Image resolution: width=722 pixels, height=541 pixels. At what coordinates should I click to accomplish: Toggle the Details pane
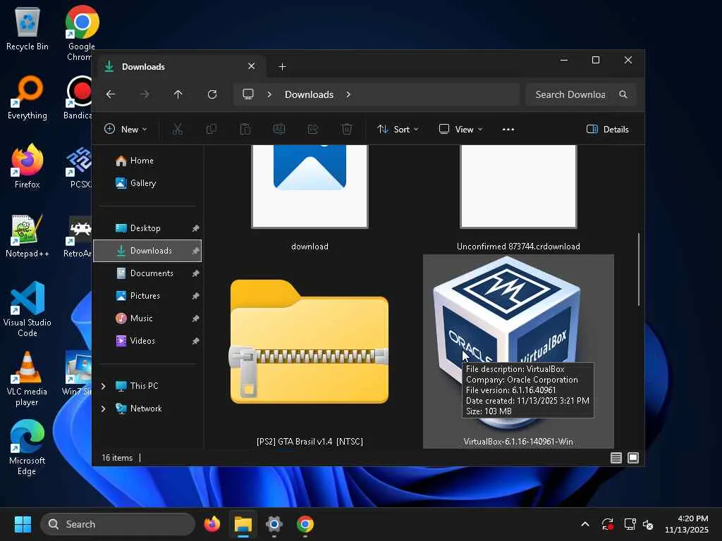click(607, 129)
